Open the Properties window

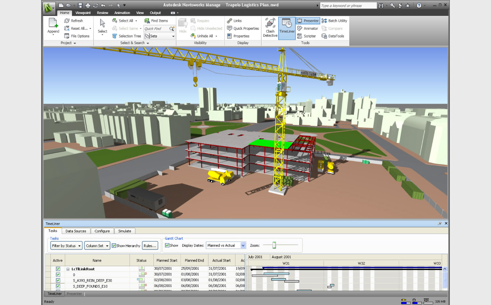point(238,36)
